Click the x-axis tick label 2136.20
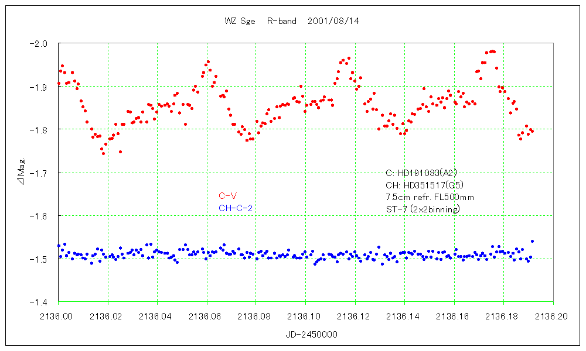The width and height of the screenshot is (586, 351). [x=552, y=315]
